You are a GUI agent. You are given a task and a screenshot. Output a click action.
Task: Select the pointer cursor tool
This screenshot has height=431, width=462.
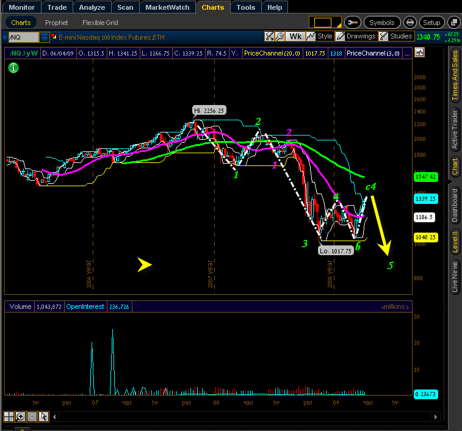[43, 416]
